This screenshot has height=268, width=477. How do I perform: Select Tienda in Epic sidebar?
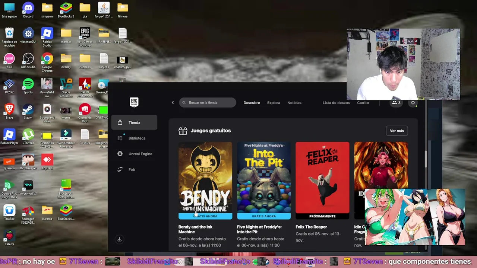pos(134,122)
